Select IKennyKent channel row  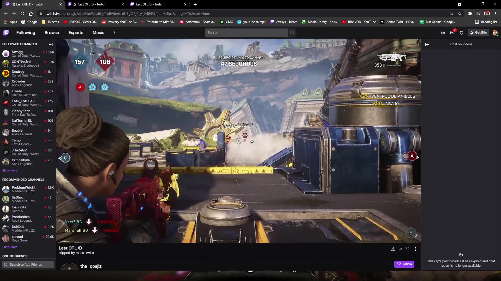(x=28, y=113)
